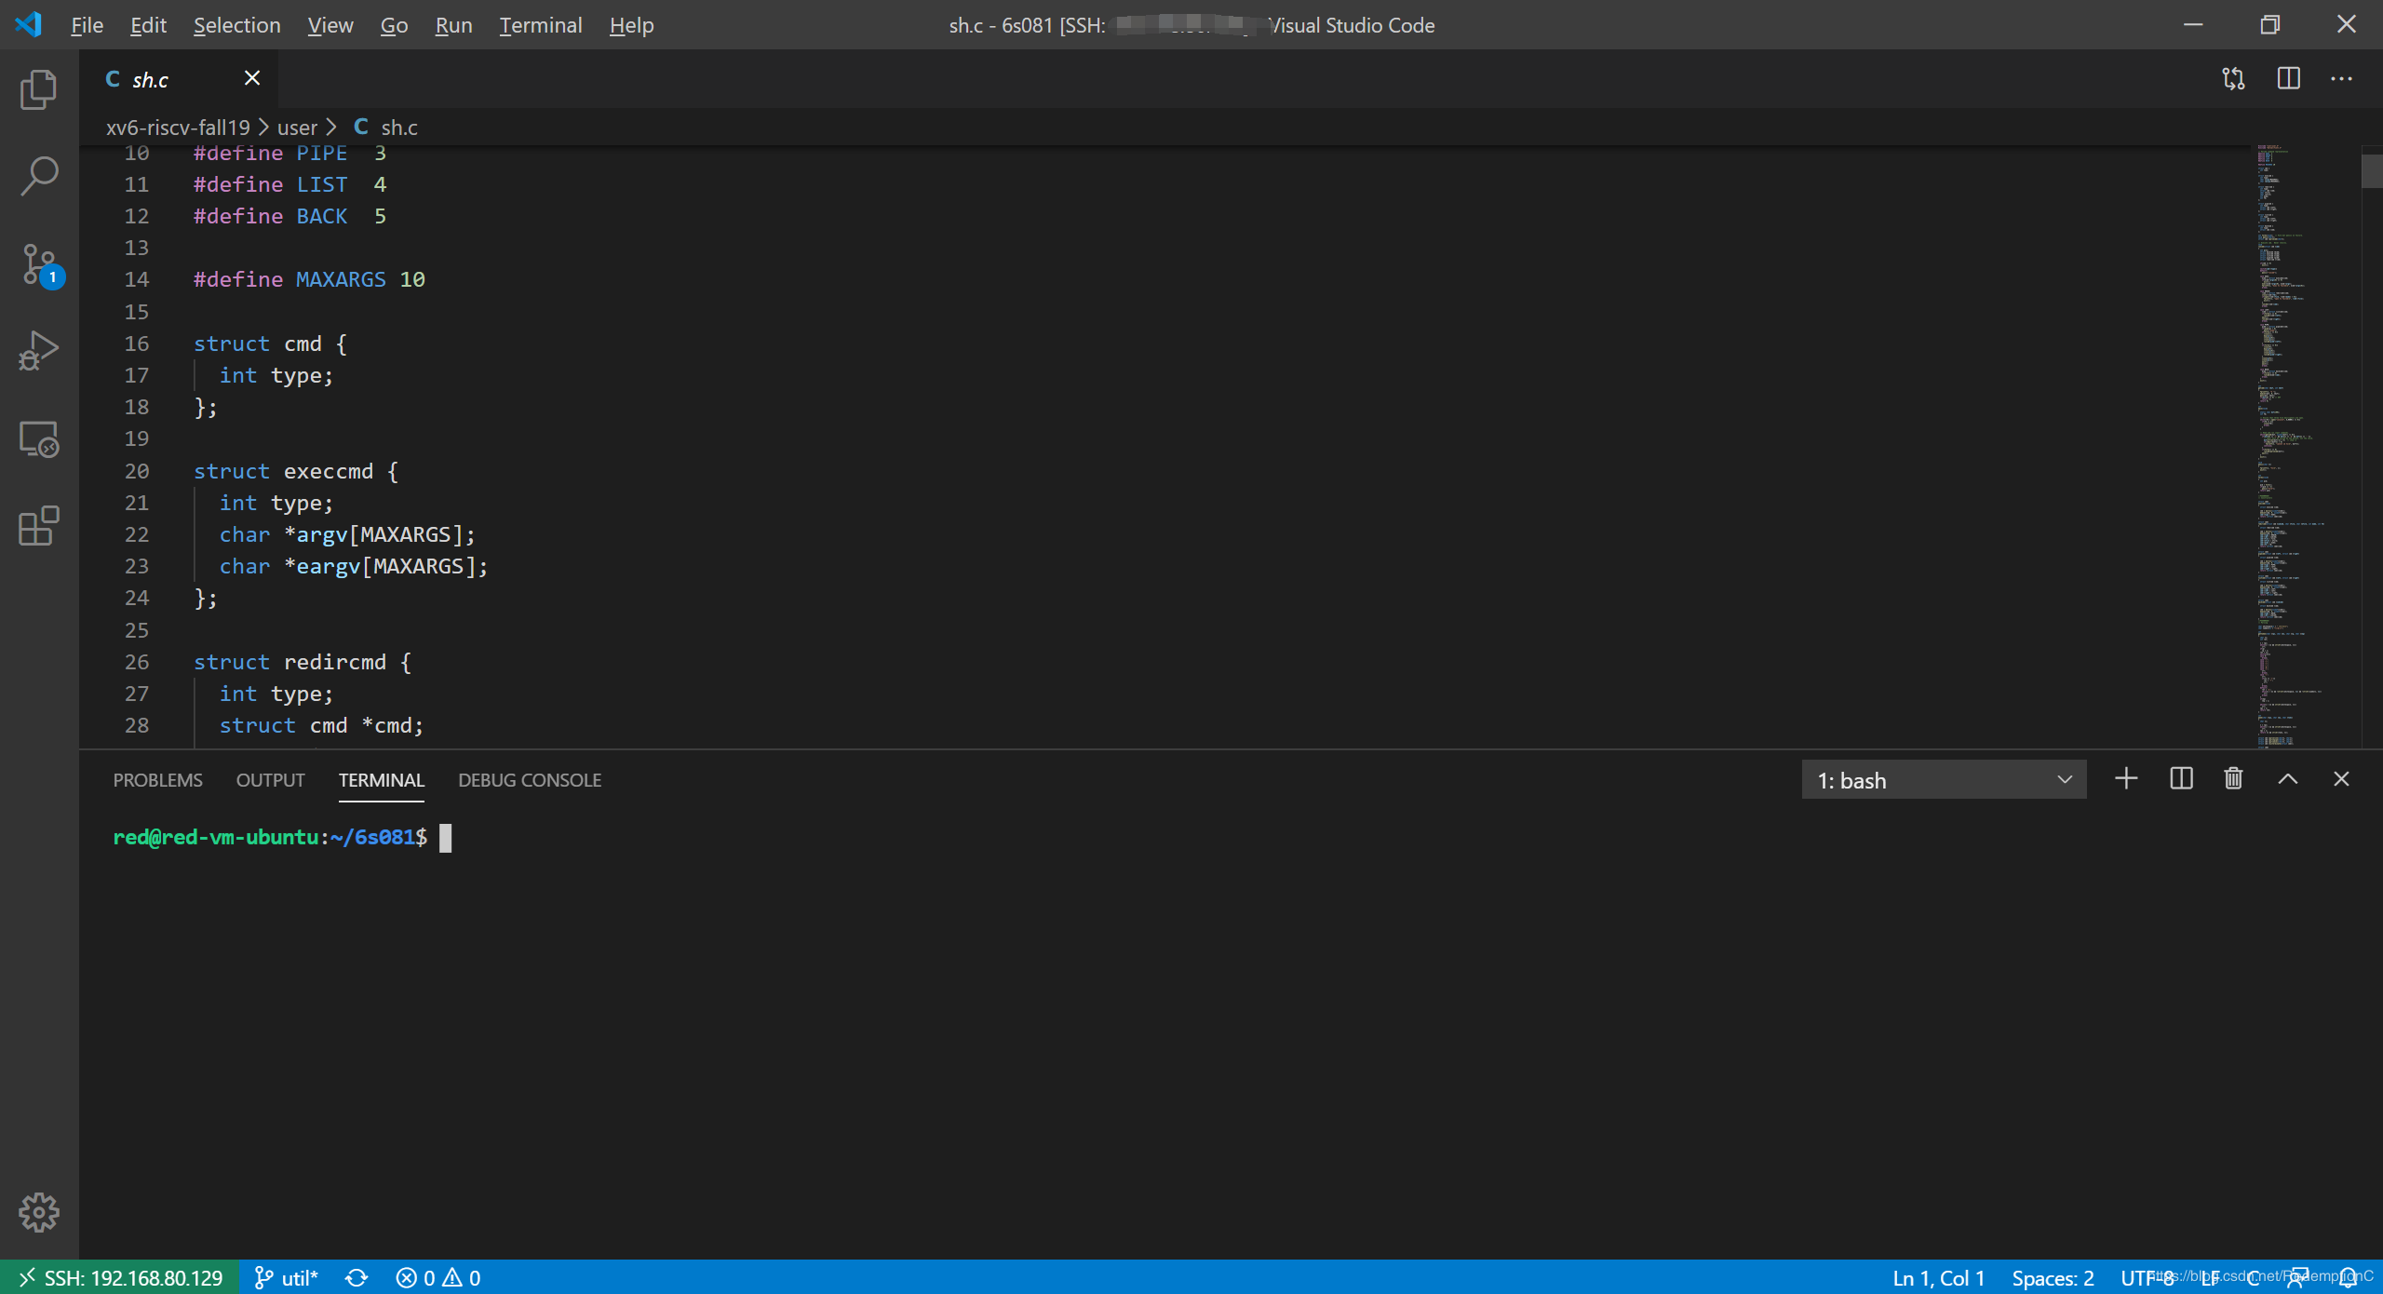Switch to the PROBLEMS panel tab
Image resolution: width=2383 pixels, height=1294 pixels.
click(x=157, y=780)
